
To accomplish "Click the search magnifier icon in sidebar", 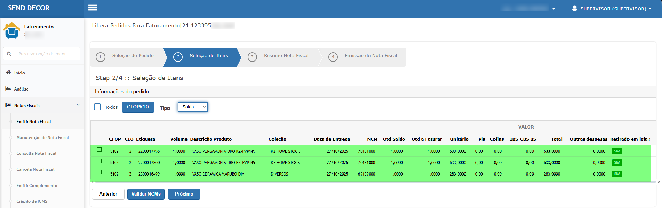I will pos(9,54).
